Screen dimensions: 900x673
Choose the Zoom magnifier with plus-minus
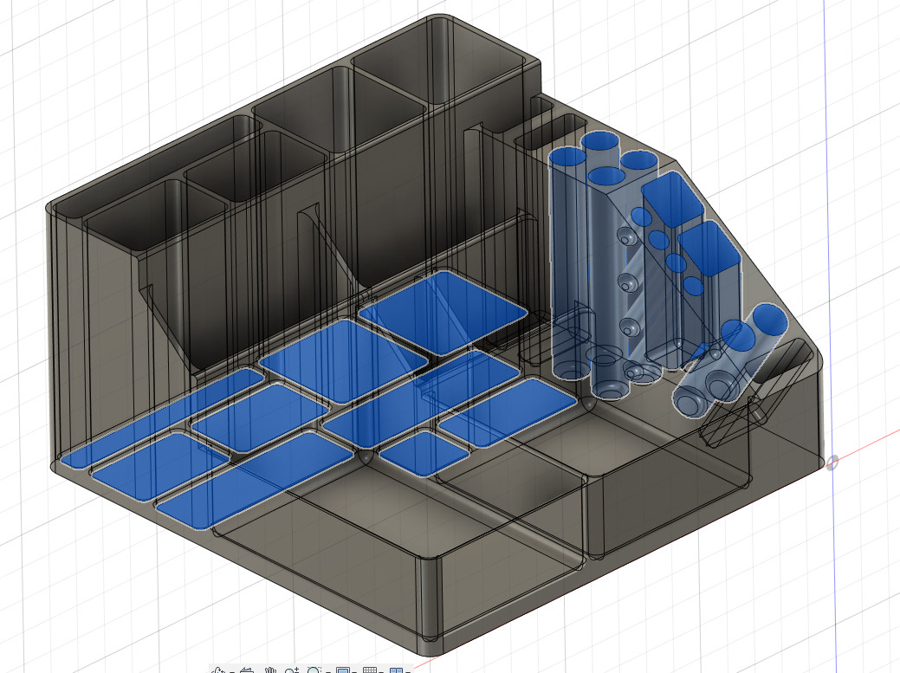point(292,670)
